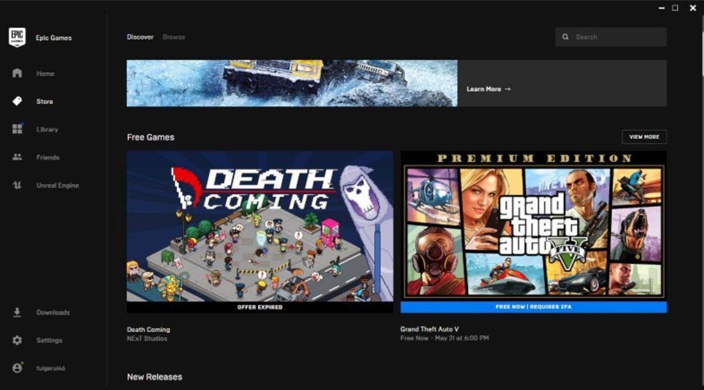
Task: Click the FREE NOW REQUIRES 2FA bar
Action: point(533,305)
